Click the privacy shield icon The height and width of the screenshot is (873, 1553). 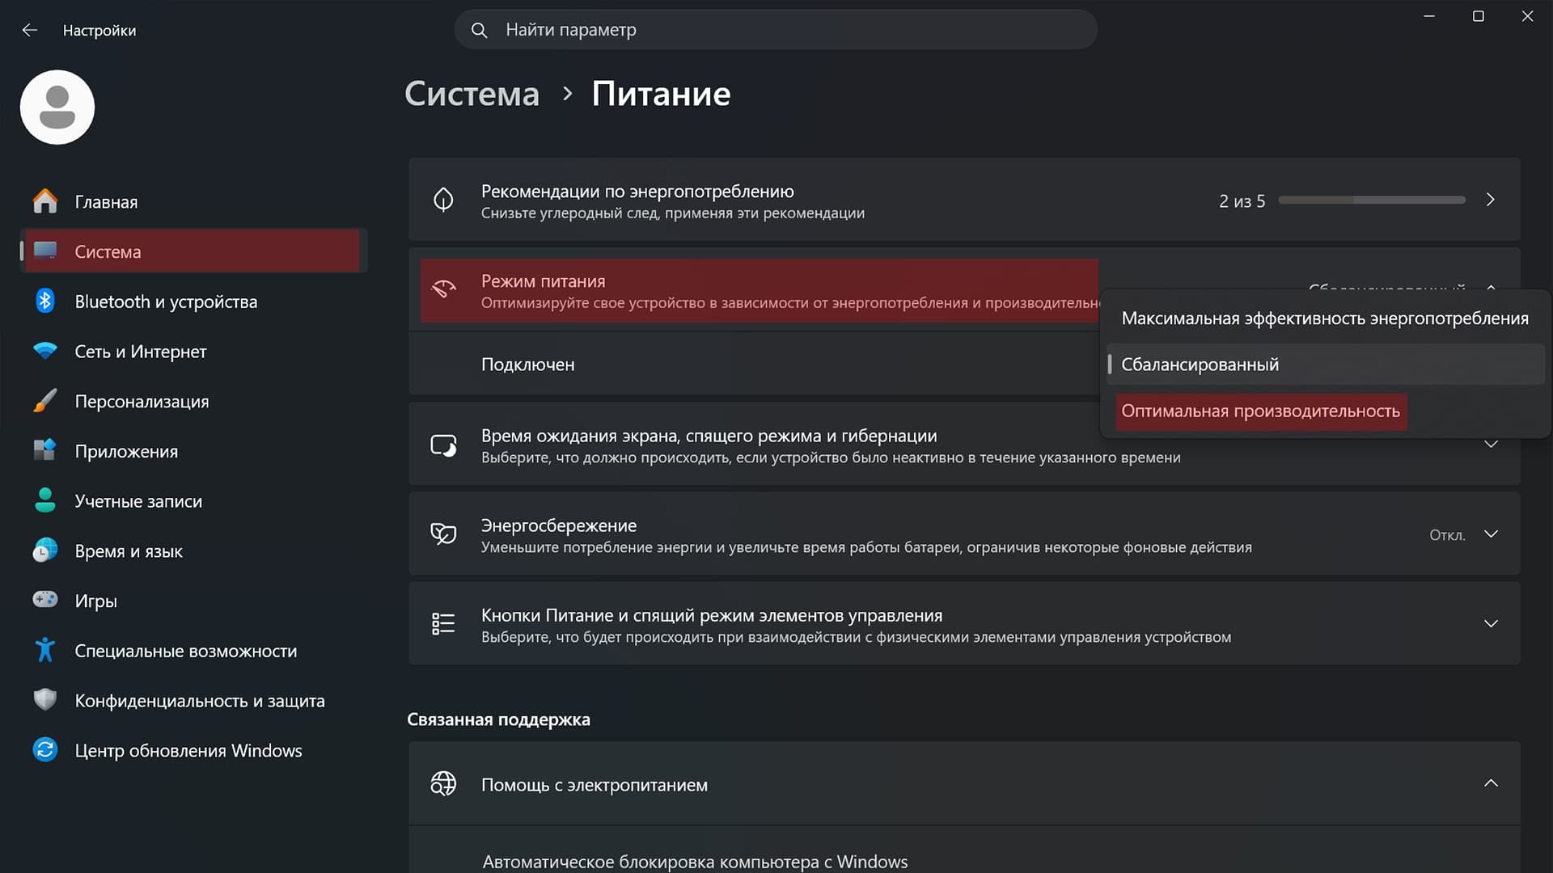point(45,700)
